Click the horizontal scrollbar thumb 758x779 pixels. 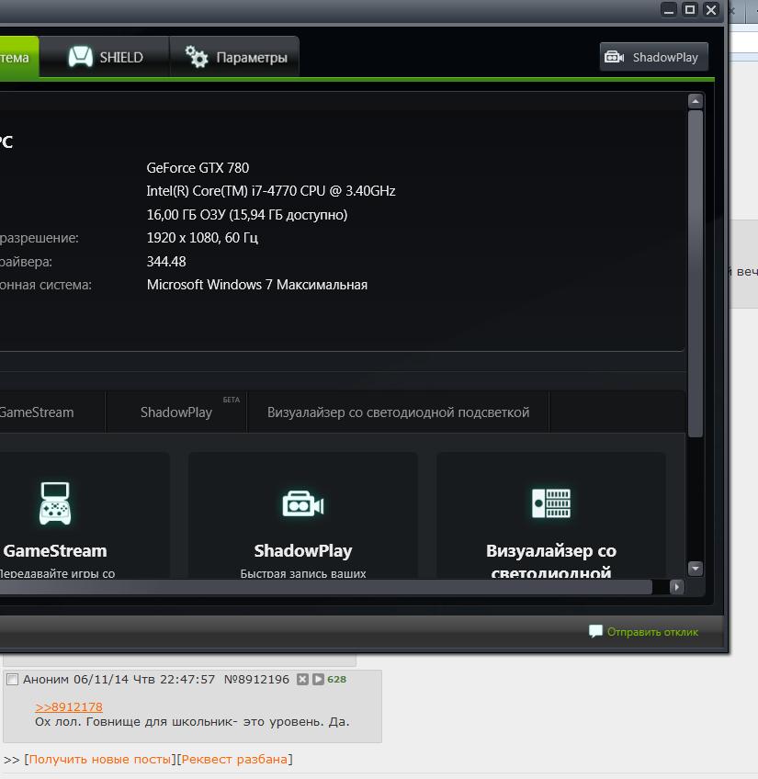pyautogui.click(x=325, y=587)
